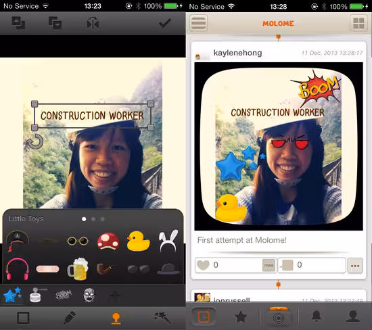Add the bunny ears sticker
Viewport: 372px width, 330px height.
[168, 241]
